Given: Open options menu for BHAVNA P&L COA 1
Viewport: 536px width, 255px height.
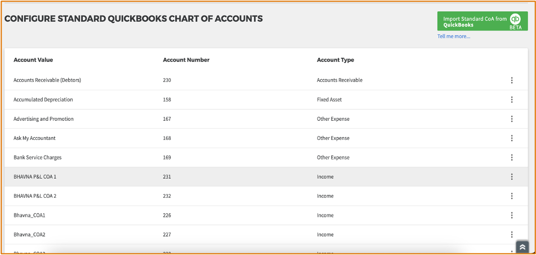Looking at the screenshot, I should (x=512, y=176).
